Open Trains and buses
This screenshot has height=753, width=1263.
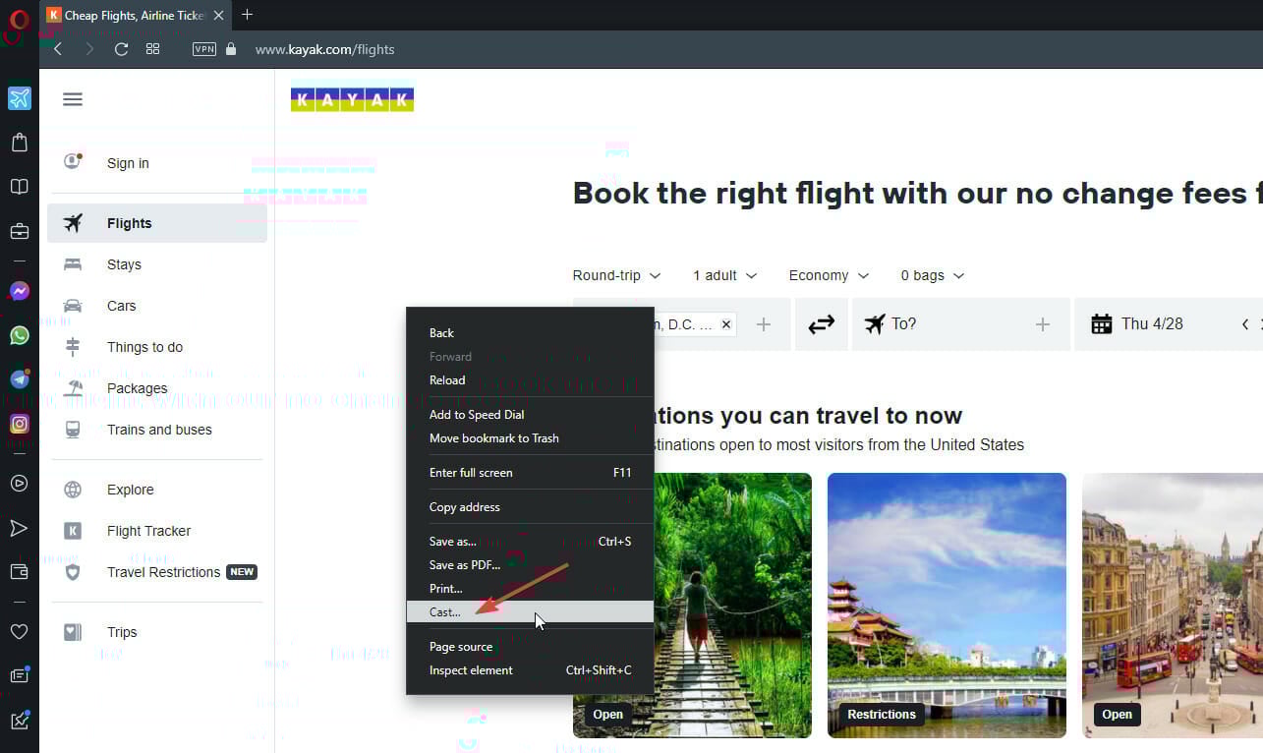pos(157,430)
